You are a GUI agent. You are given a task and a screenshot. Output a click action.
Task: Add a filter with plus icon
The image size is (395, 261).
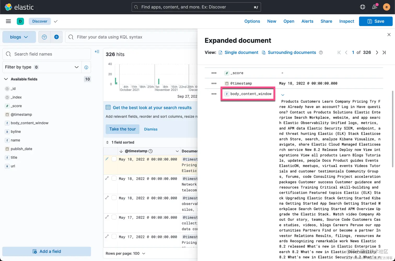tap(56, 37)
